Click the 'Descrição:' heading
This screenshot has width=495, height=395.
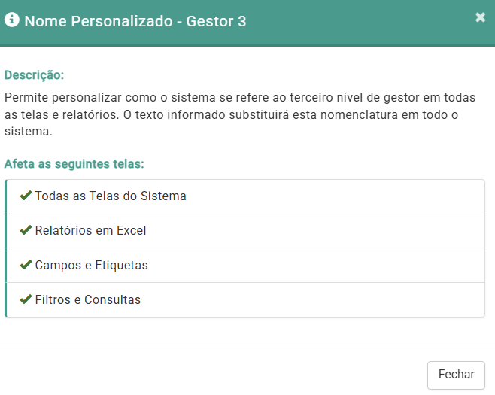[34, 75]
